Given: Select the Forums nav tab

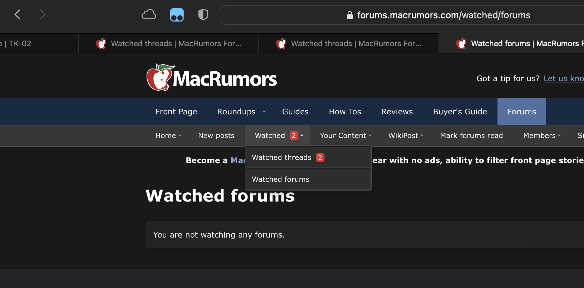Looking at the screenshot, I should coord(522,112).
